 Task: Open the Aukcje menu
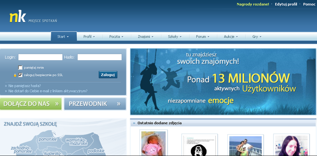231,36
